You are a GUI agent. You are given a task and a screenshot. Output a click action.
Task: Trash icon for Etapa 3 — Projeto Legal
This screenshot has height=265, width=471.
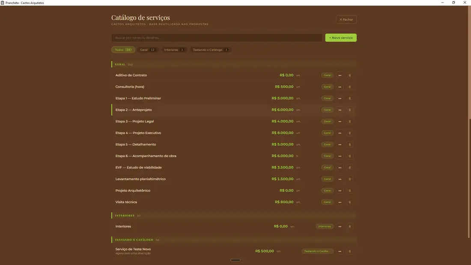click(350, 122)
